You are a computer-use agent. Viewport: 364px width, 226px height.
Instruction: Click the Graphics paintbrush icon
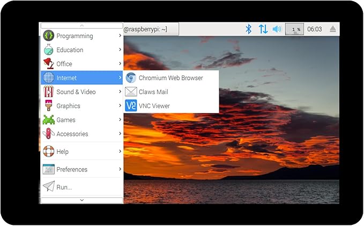[48, 105]
